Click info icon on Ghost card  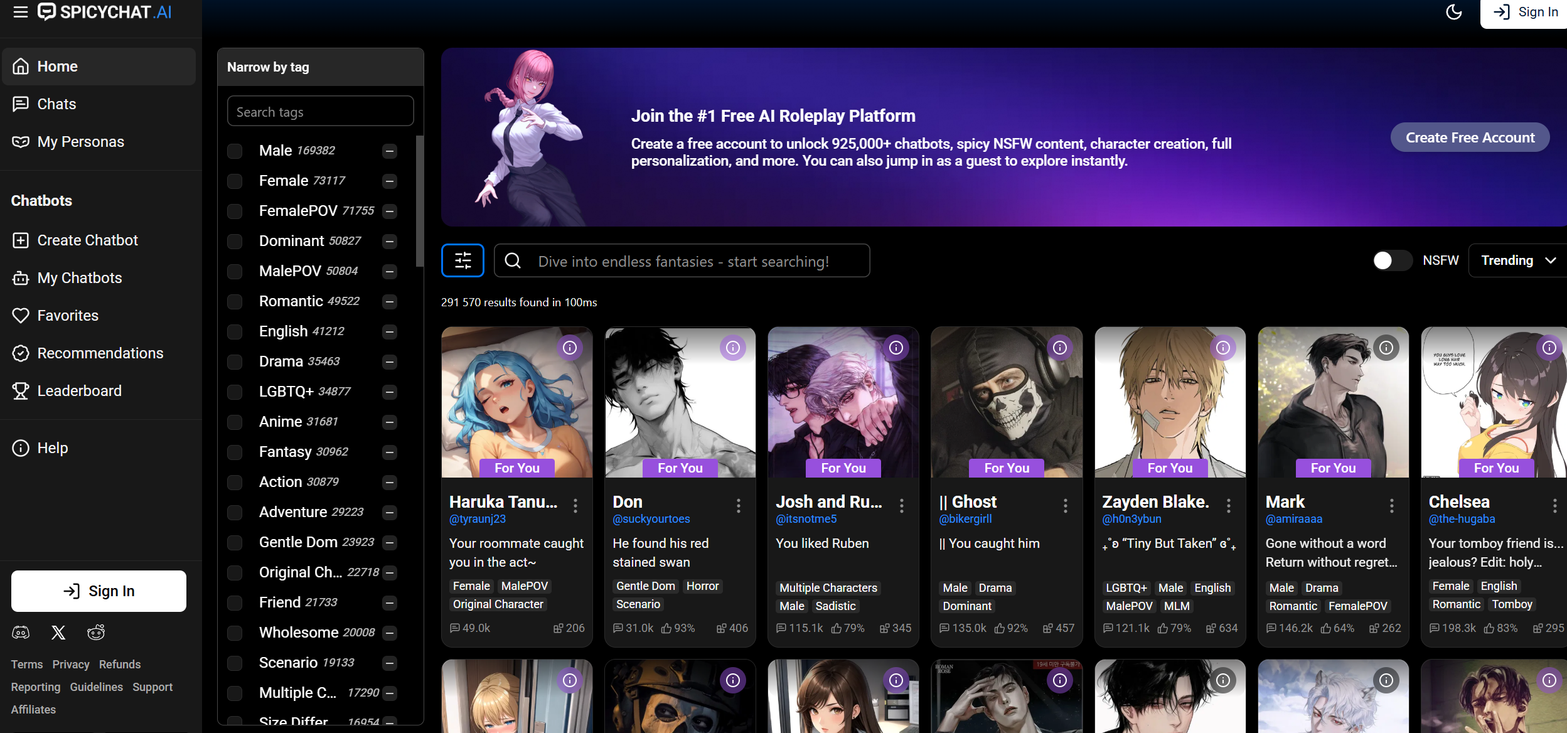coord(1060,348)
